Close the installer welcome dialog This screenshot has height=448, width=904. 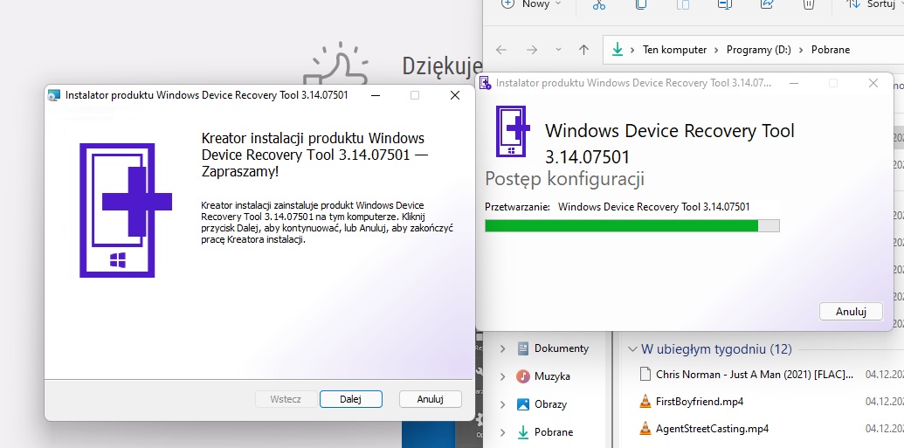click(455, 95)
